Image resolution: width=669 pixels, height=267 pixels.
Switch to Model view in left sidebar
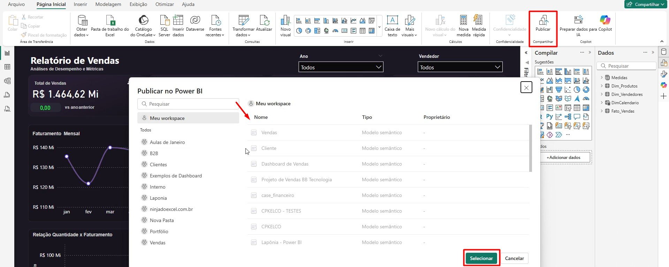7,81
